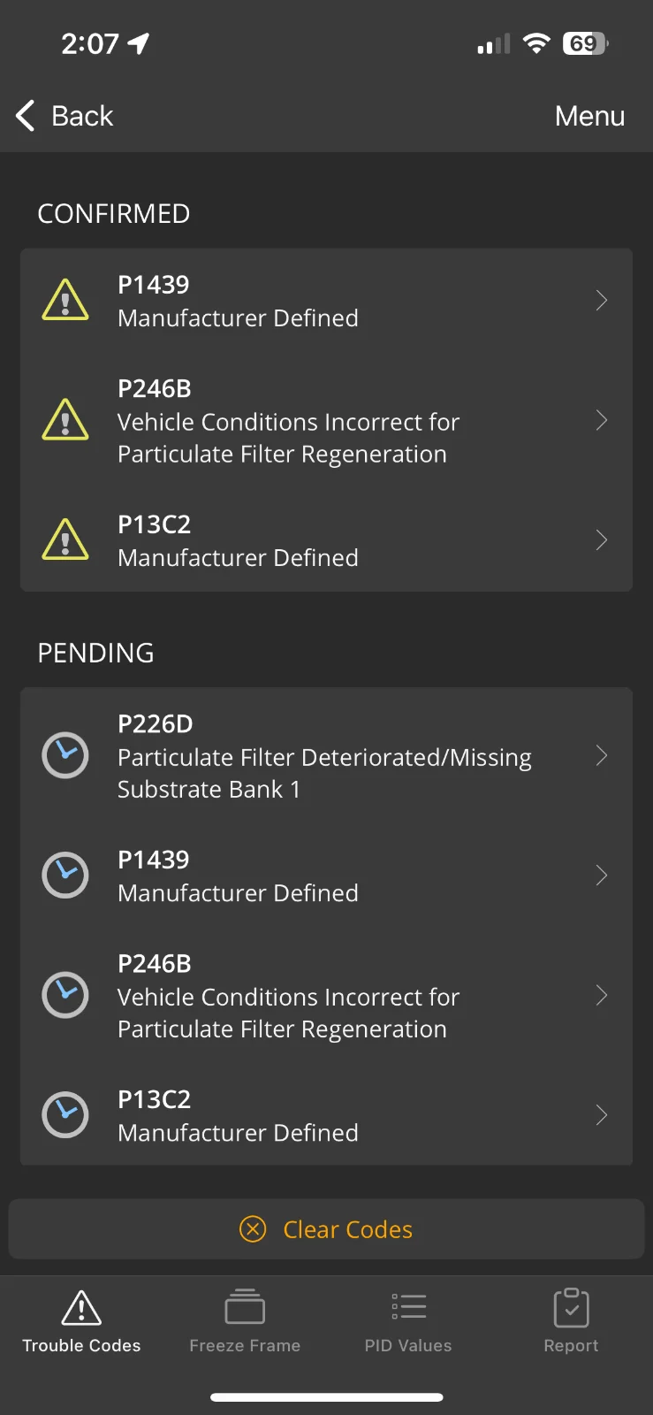
Task: Expand confirmed P246B details chevron
Action: coord(602,420)
